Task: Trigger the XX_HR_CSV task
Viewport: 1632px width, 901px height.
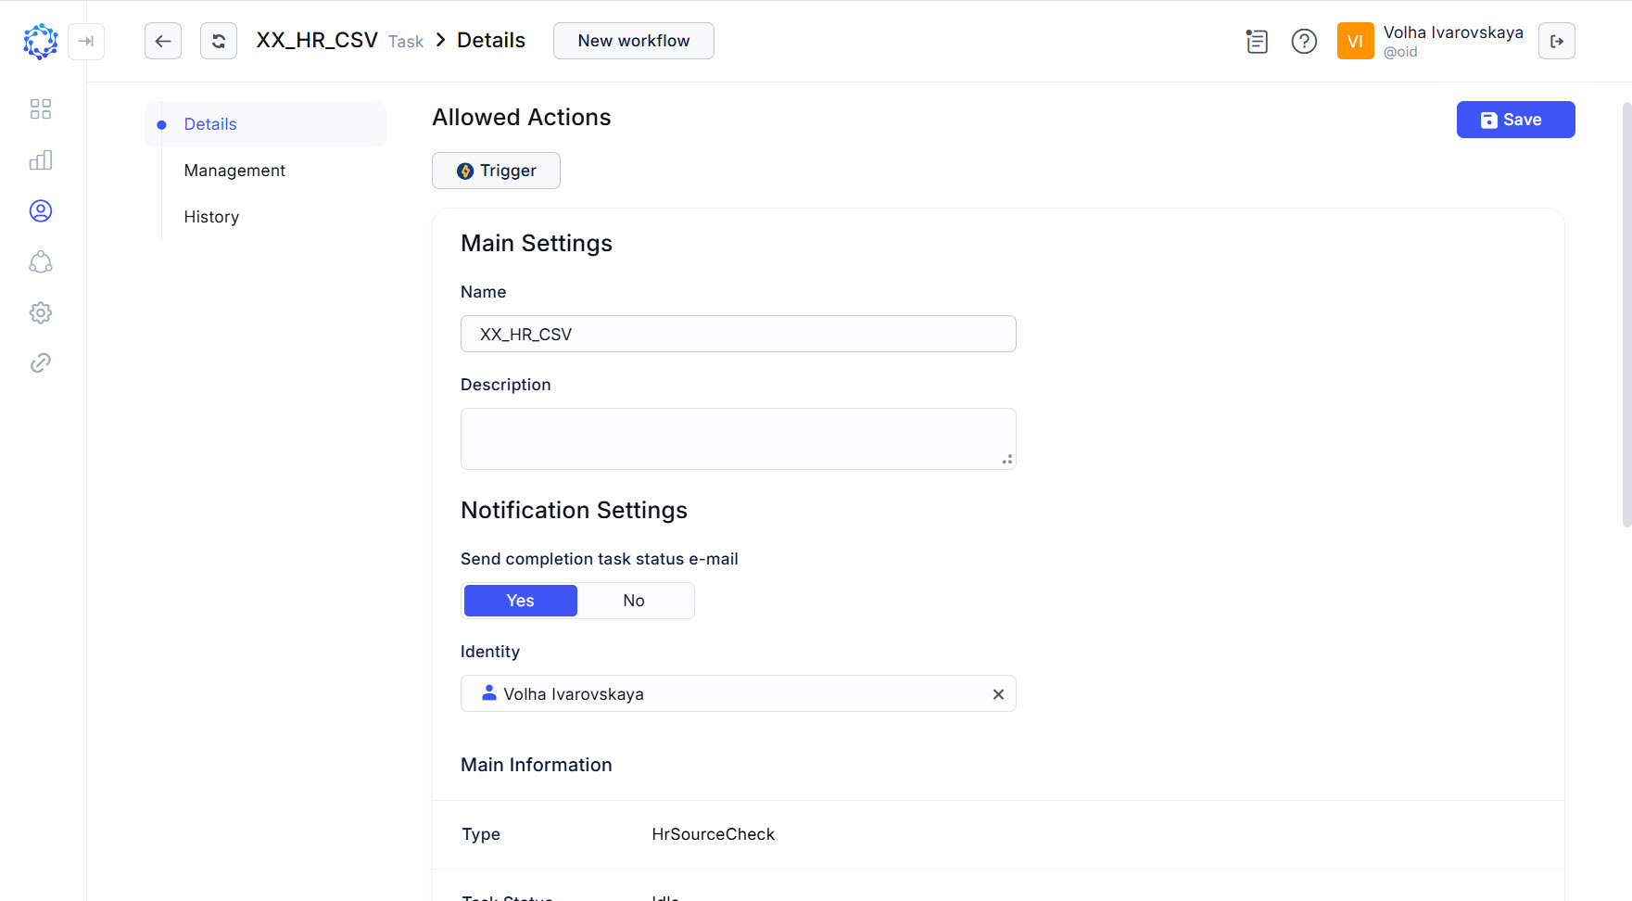Action: click(496, 171)
